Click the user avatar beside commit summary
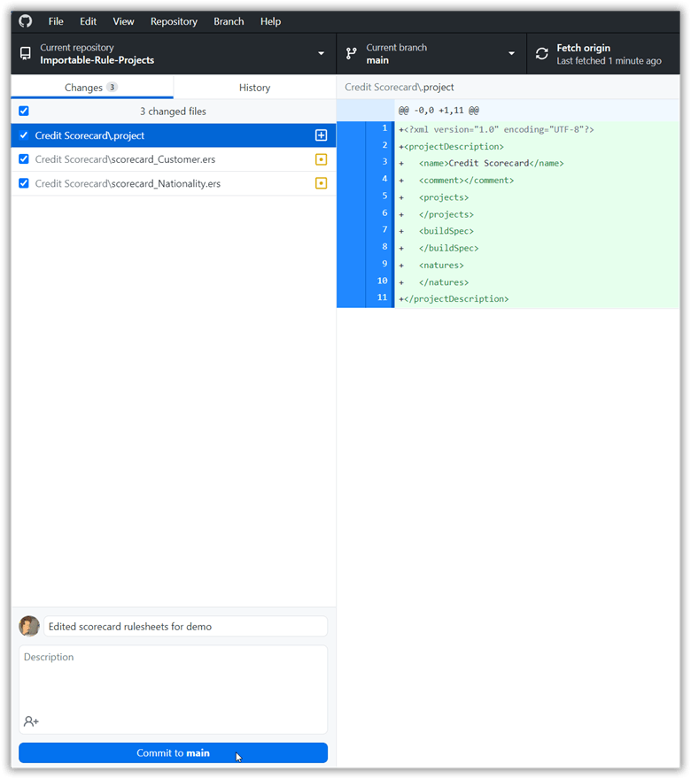This screenshot has height=779, width=691. pyautogui.click(x=29, y=626)
